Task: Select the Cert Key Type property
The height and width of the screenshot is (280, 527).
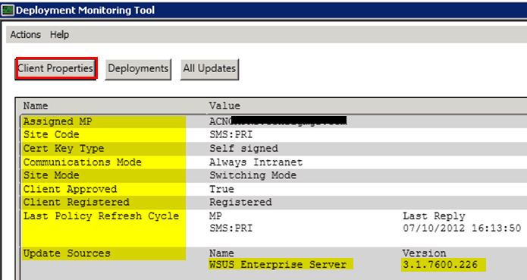Action: (64, 149)
